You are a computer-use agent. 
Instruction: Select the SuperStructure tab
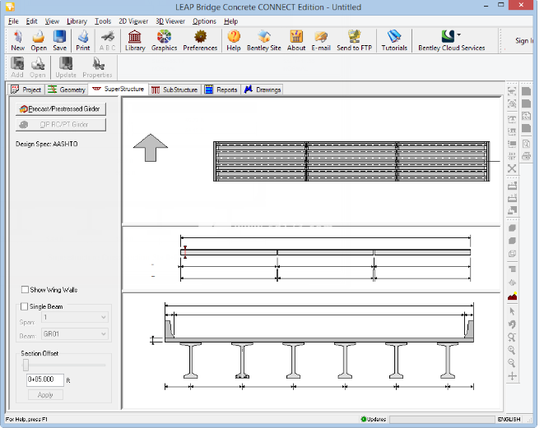click(119, 89)
